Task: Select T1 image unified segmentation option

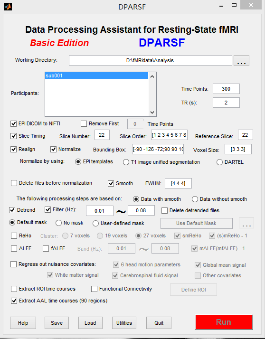Action: point(126,162)
